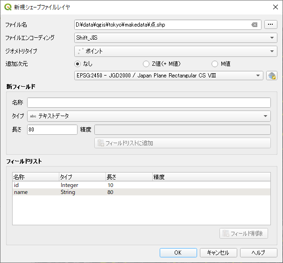Open the file encoding Shift_JIS dropdown
This screenshot has width=283, height=263.
click(176, 38)
